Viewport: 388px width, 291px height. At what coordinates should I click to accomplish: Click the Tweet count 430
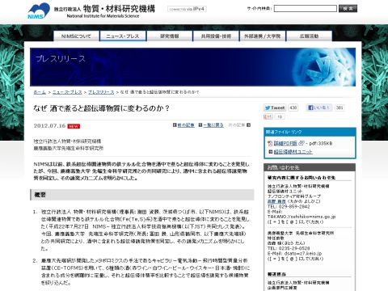coord(293,108)
